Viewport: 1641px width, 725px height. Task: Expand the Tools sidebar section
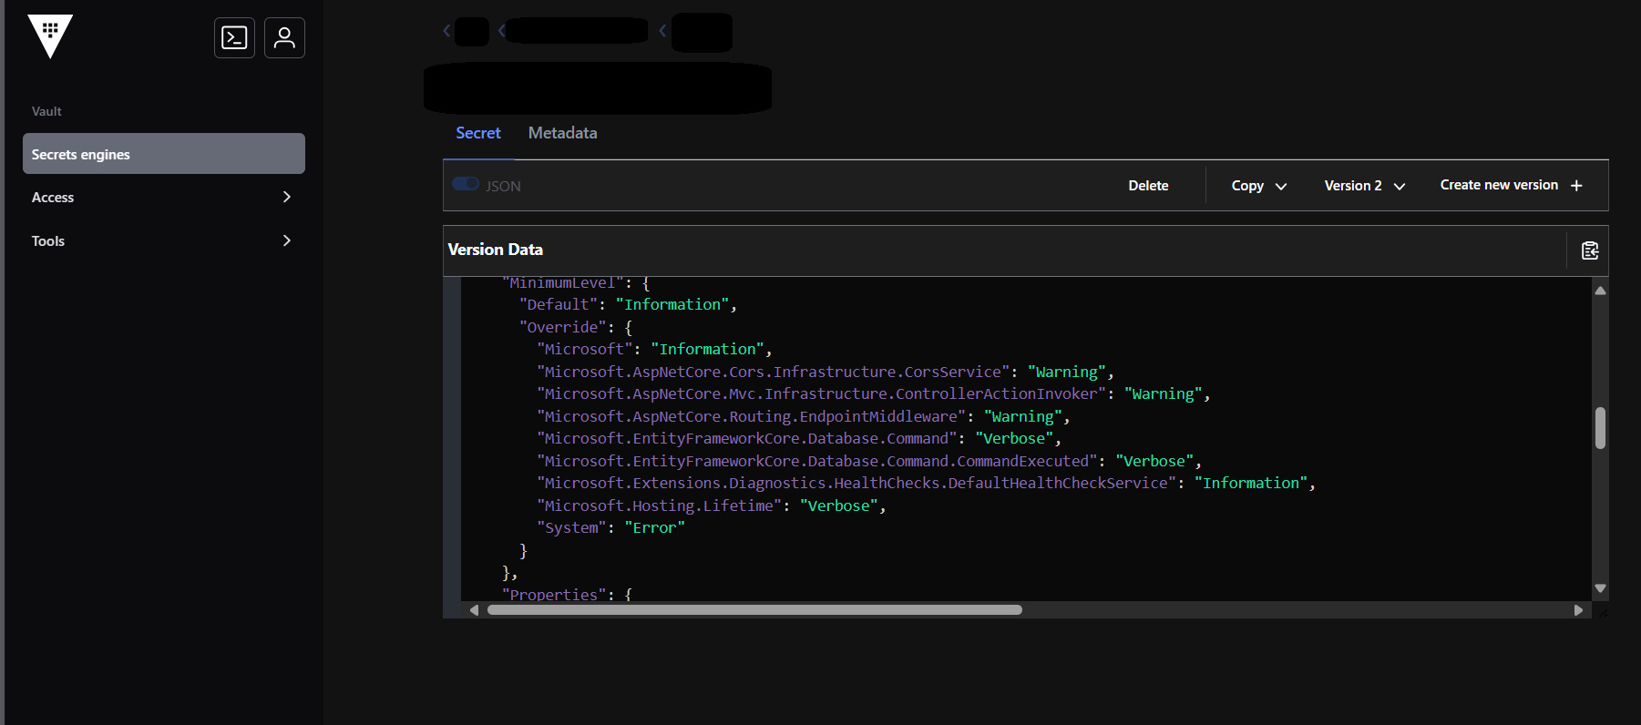pos(164,240)
